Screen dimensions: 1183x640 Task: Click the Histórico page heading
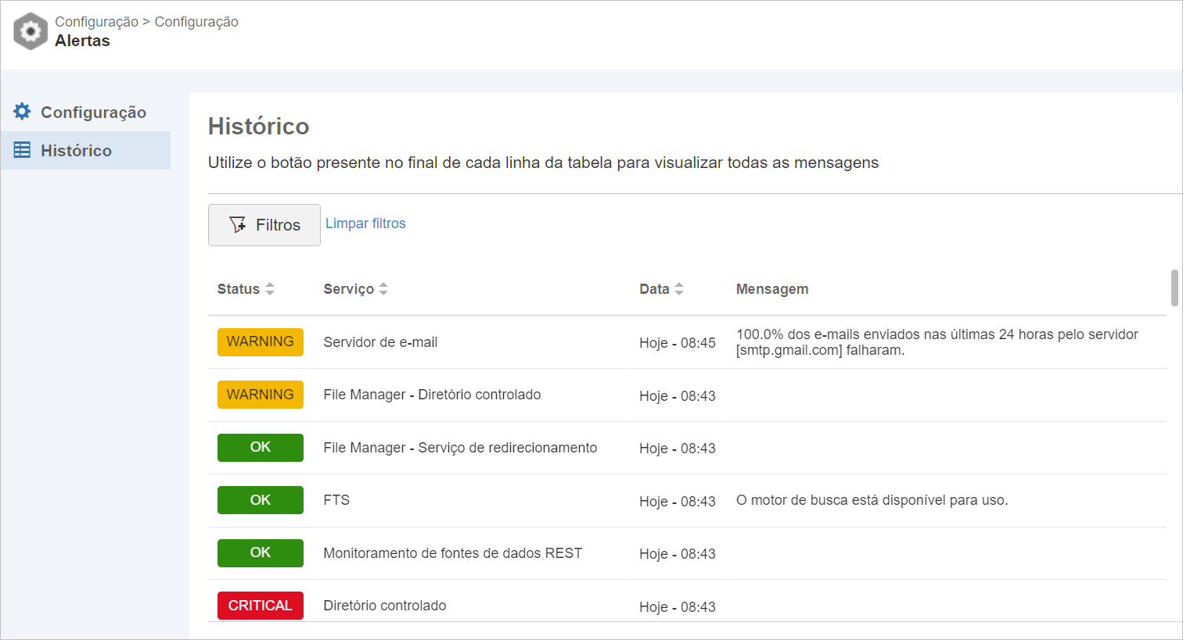259,126
